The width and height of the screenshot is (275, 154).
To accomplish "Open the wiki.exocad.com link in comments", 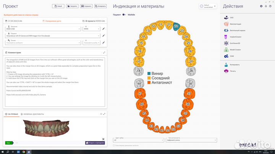I will coord(26,95).
